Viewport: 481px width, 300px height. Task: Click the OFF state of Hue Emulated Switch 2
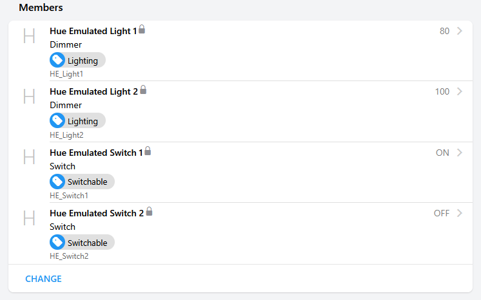[442, 213]
